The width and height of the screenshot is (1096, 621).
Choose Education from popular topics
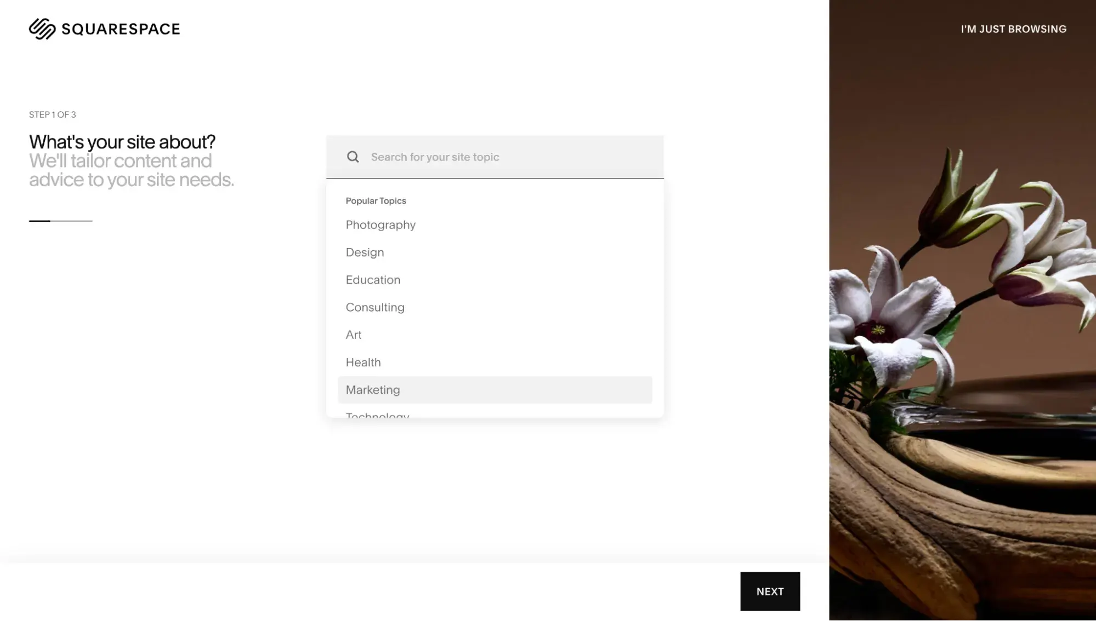pyautogui.click(x=373, y=280)
